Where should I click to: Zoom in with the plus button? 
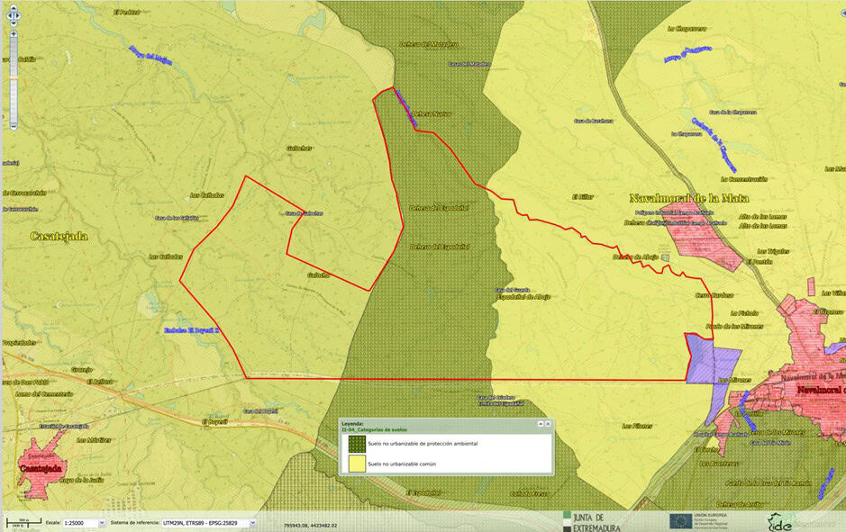pyautogui.click(x=14, y=33)
